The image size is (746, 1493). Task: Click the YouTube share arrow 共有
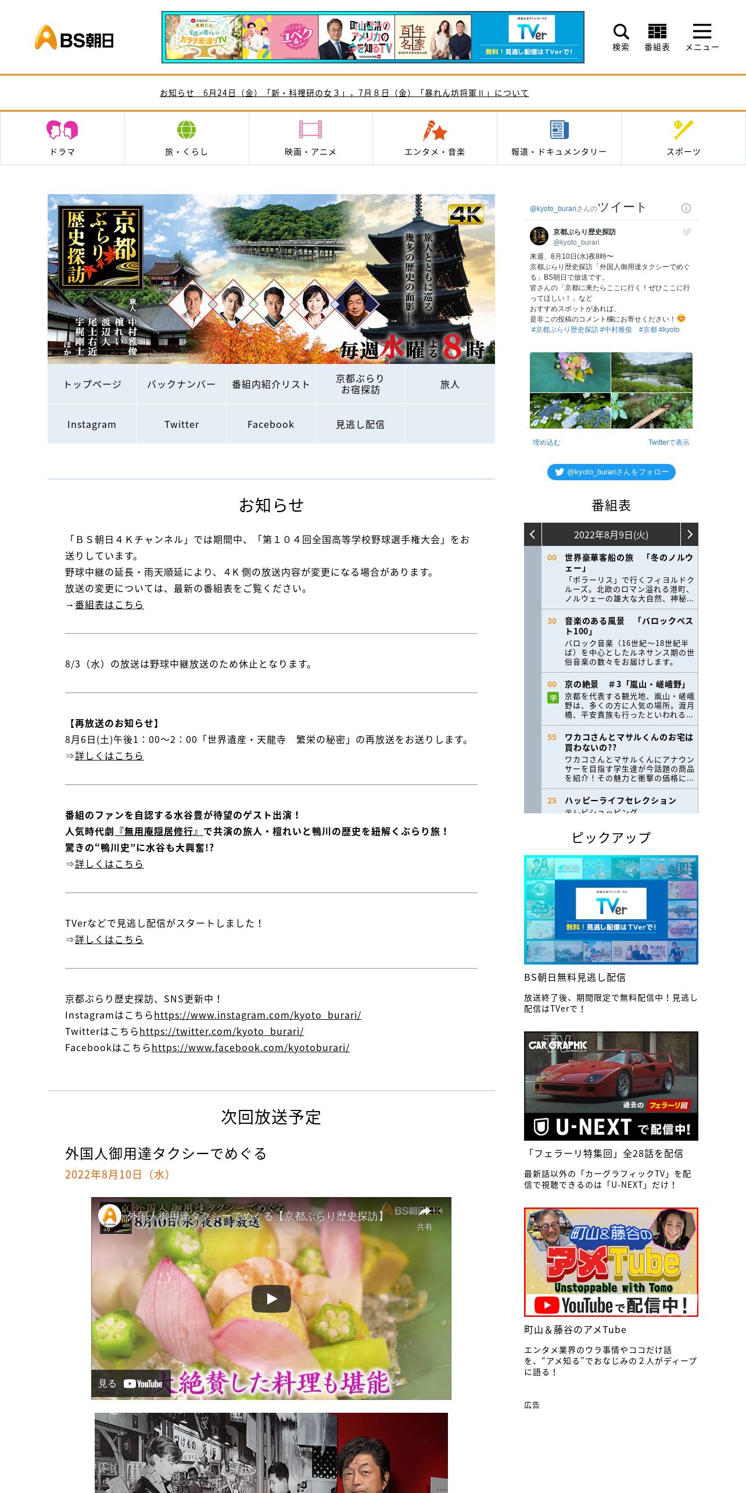pyautogui.click(x=424, y=1217)
